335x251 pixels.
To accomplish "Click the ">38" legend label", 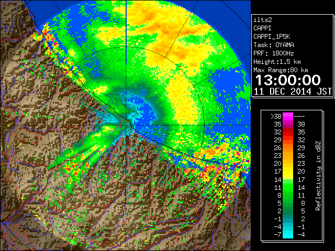I will click(x=276, y=116).
